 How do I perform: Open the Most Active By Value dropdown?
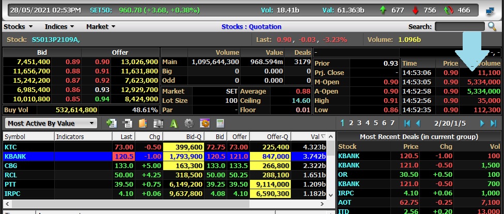[51, 123]
